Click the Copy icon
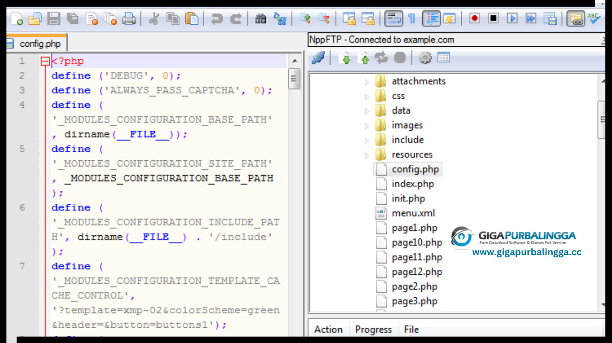Image resolution: width=612 pixels, height=343 pixels. (x=173, y=19)
